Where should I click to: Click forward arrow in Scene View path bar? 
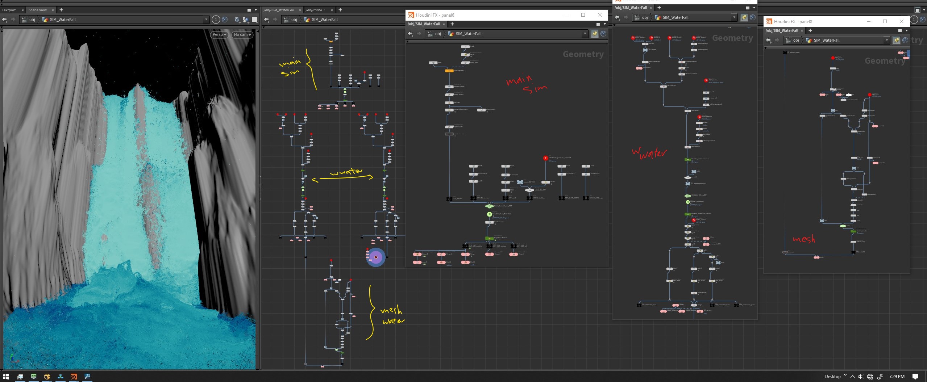(13, 20)
